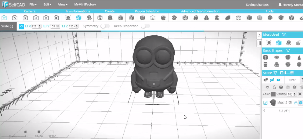This screenshot has width=303, height=139.
Task: Toggle the blue eye show-all icon in Scene
Action: 278,80
